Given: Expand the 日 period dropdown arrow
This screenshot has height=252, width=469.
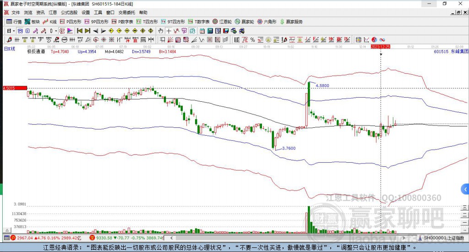Looking at the screenshot, I should (x=14, y=31).
